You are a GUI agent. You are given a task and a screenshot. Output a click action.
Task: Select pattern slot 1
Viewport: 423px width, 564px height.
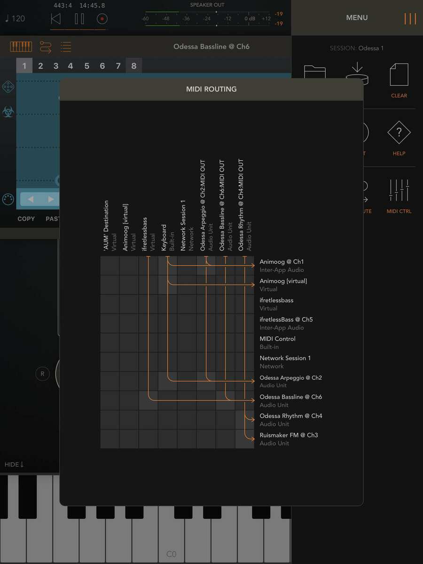(24, 66)
